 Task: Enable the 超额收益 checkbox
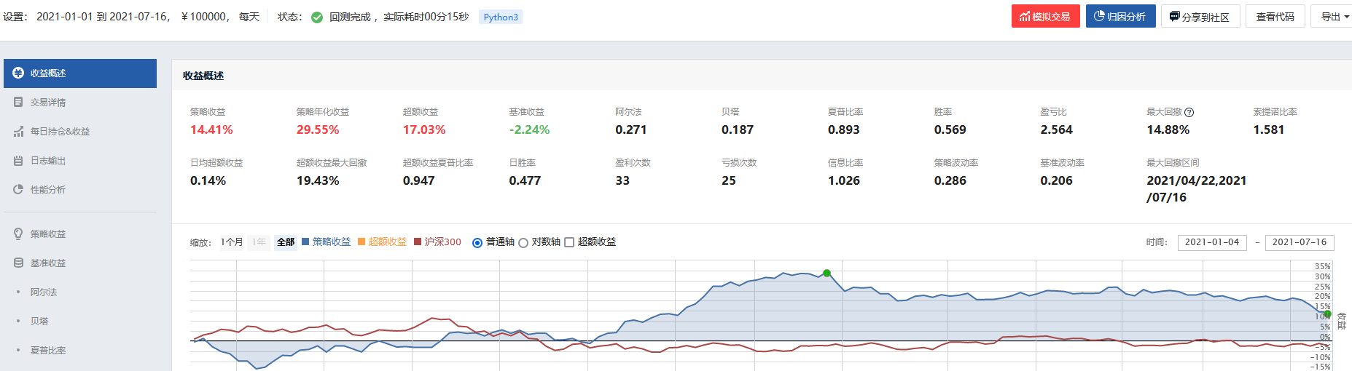click(569, 243)
